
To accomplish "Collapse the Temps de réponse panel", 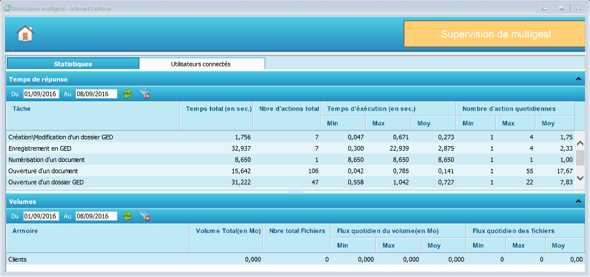I will coord(578,79).
